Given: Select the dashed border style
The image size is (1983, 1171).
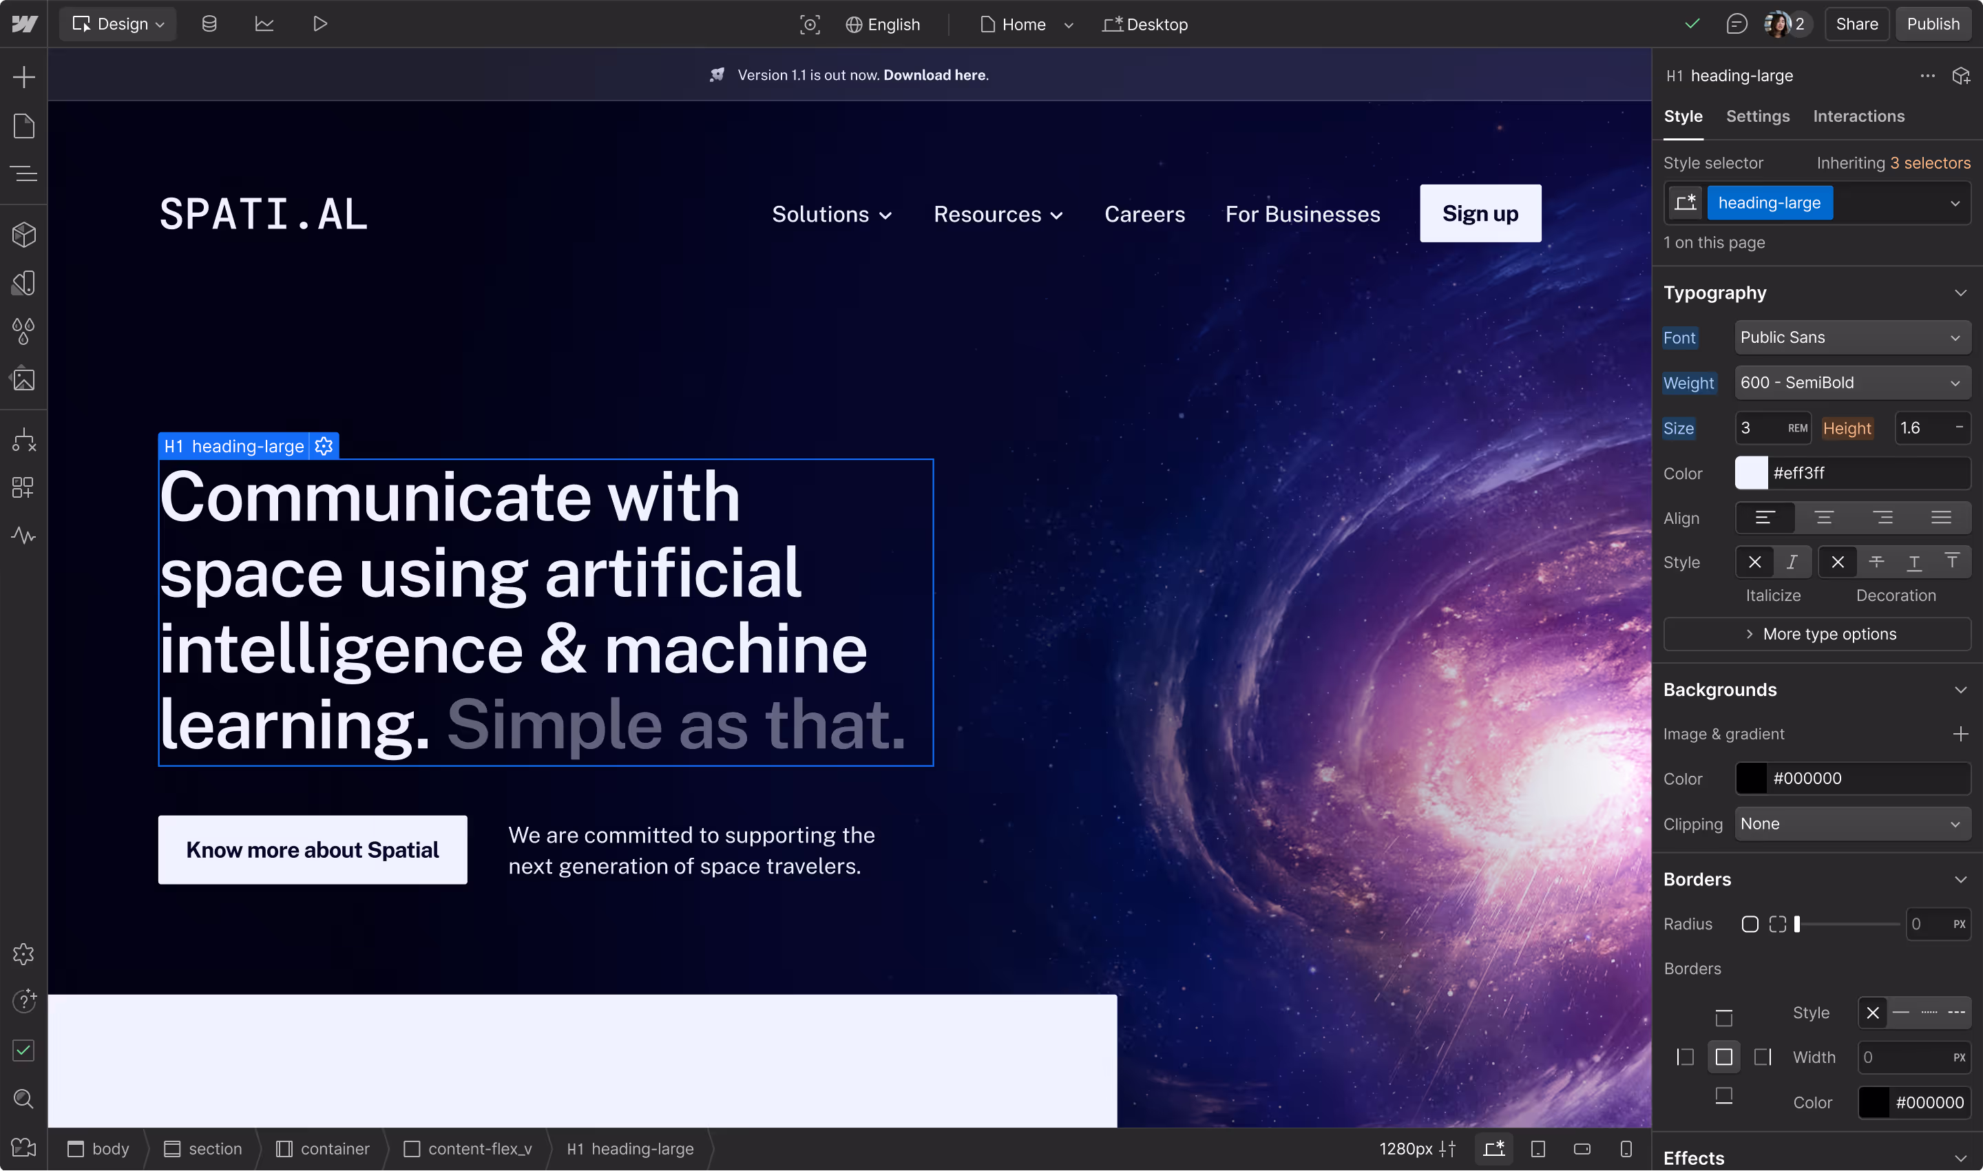Looking at the screenshot, I should (x=1956, y=1013).
